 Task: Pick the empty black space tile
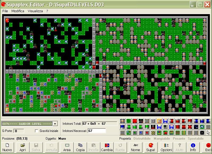coord(202,132)
